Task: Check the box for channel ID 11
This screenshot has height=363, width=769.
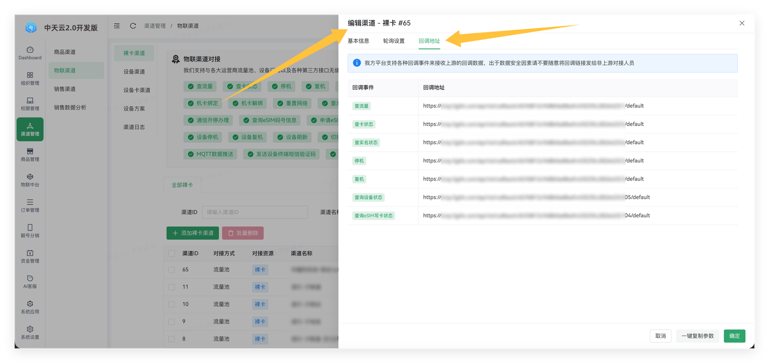Action: (171, 287)
